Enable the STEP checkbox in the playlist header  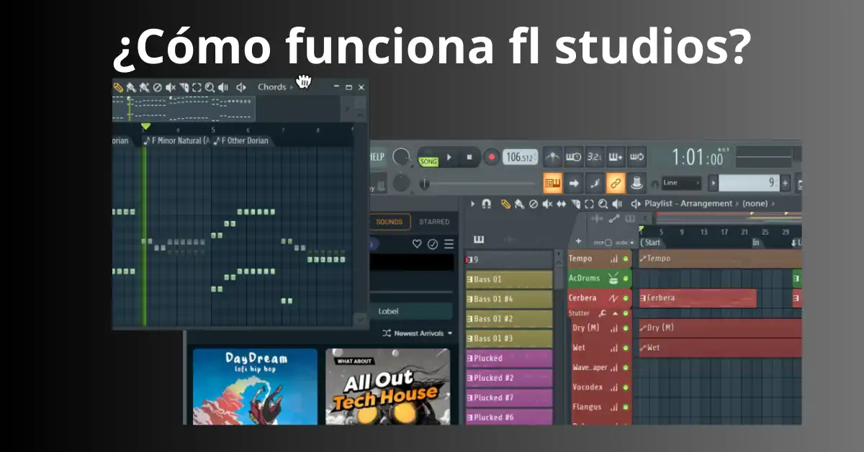coord(608,242)
